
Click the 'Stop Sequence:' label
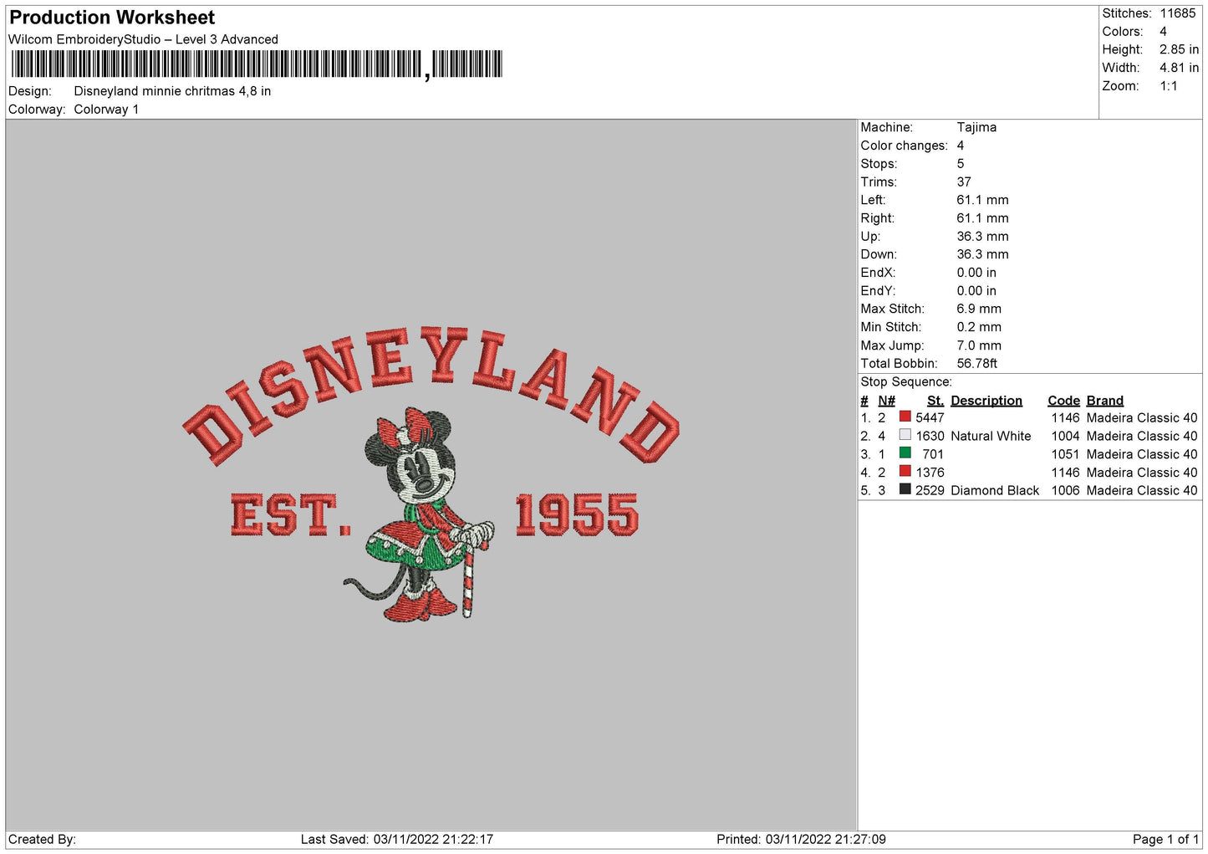(906, 381)
